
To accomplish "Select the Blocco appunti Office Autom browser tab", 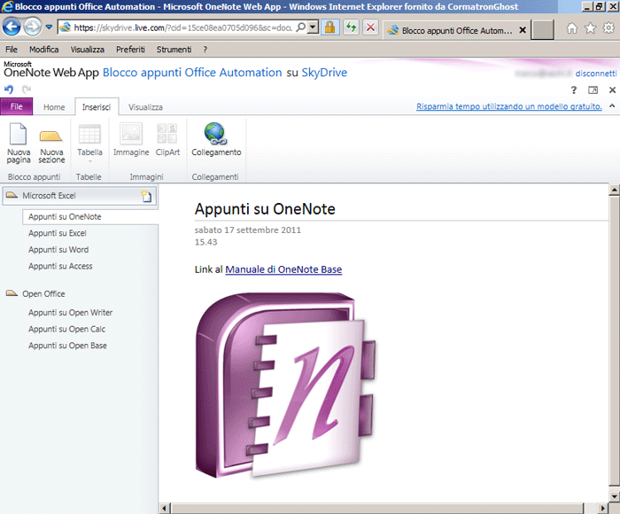I will click(x=456, y=30).
